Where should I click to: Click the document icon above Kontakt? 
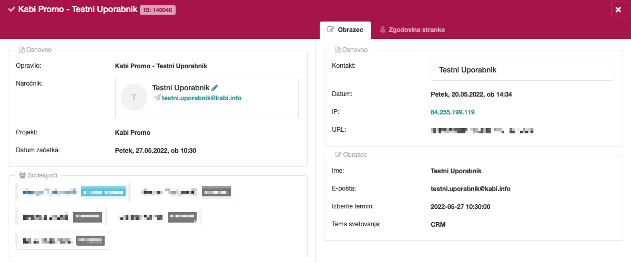[338, 50]
